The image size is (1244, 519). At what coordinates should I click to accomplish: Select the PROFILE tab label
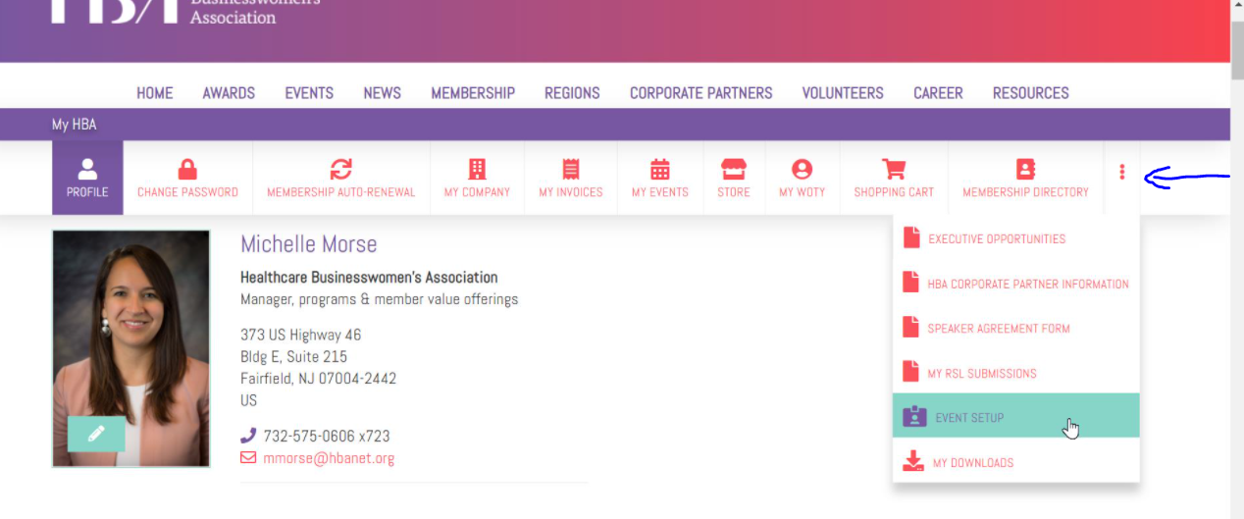point(87,192)
